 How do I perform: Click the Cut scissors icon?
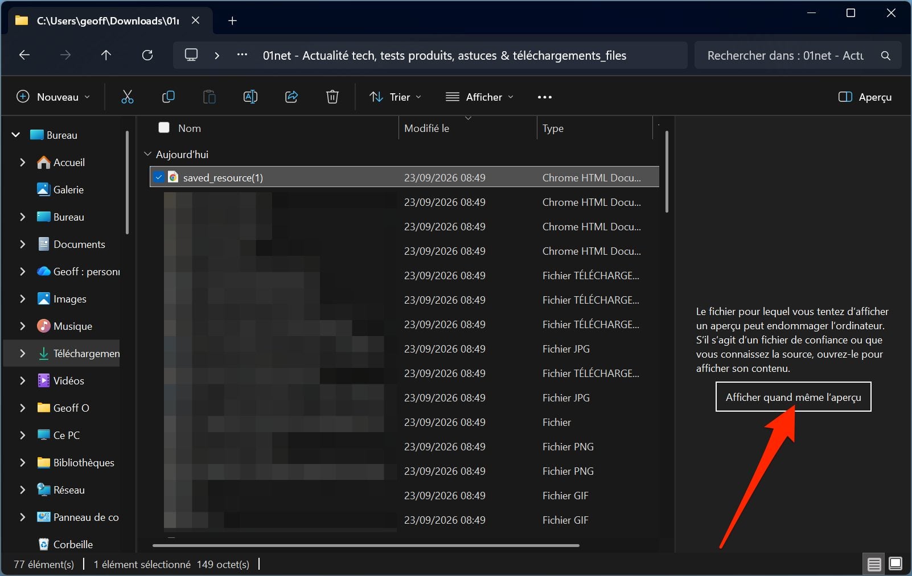[x=128, y=97]
